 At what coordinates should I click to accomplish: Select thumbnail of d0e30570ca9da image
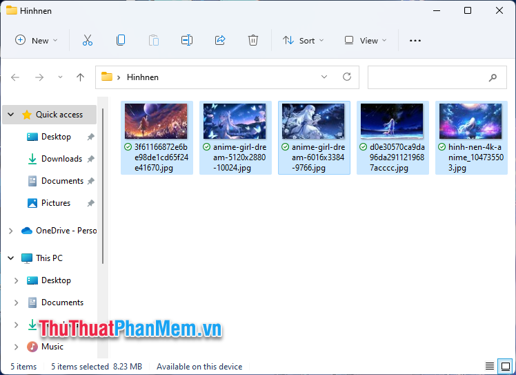[x=392, y=122]
